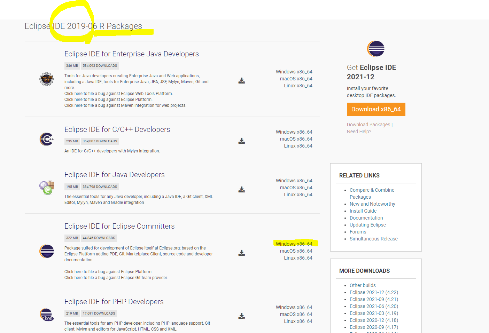Click the Enterprise Java Developers download icon
This screenshot has width=489, height=333.
tap(242, 81)
